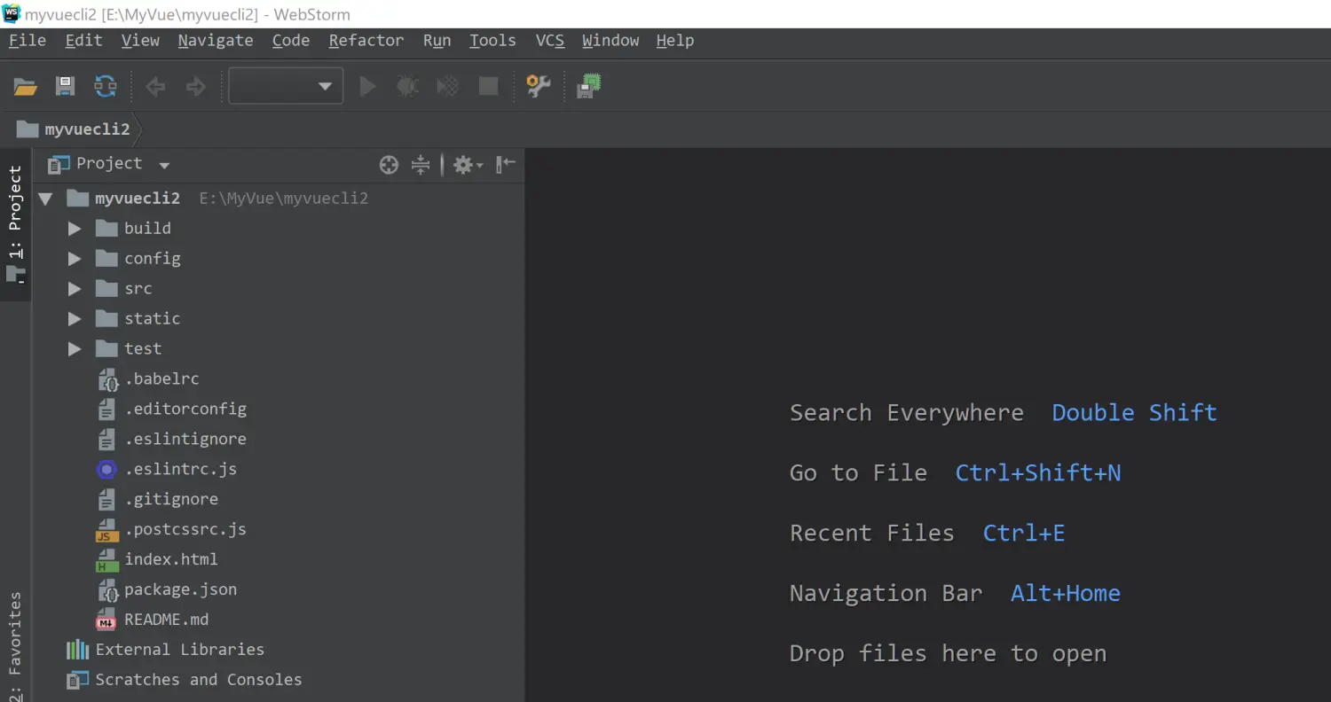Viewport: 1331px width, 702px height.
Task: Hide the Project panel with the hide icon
Action: pyautogui.click(x=506, y=164)
